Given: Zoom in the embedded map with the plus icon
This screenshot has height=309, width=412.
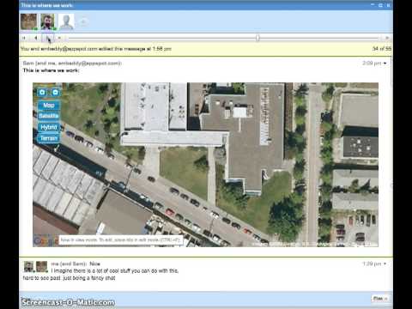Looking at the screenshot, I should pos(42,93).
